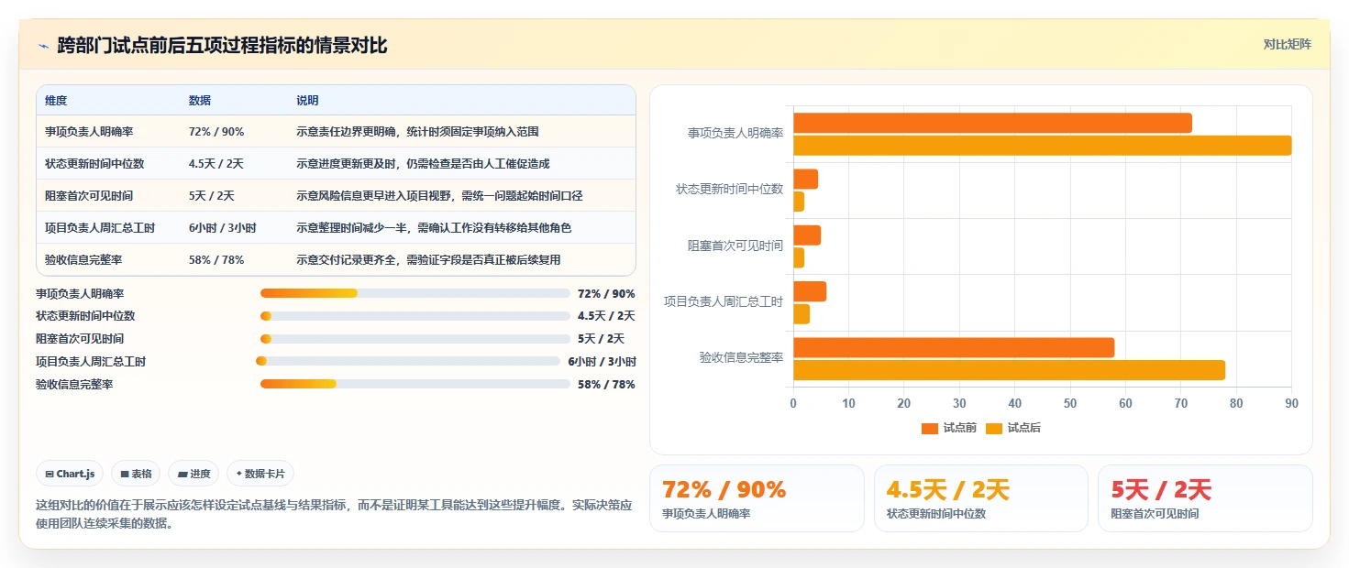Select the 表格 tag chip

coord(136,474)
